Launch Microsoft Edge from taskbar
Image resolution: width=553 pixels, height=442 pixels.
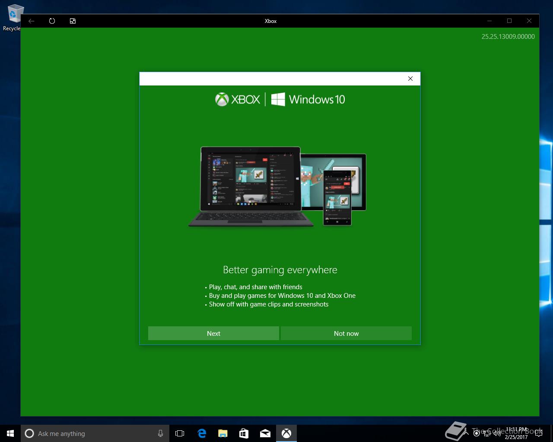(202, 433)
